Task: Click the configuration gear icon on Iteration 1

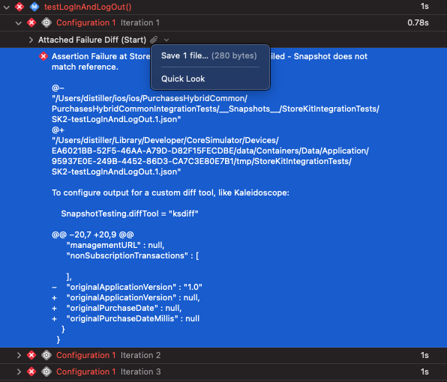Action: 46,22
